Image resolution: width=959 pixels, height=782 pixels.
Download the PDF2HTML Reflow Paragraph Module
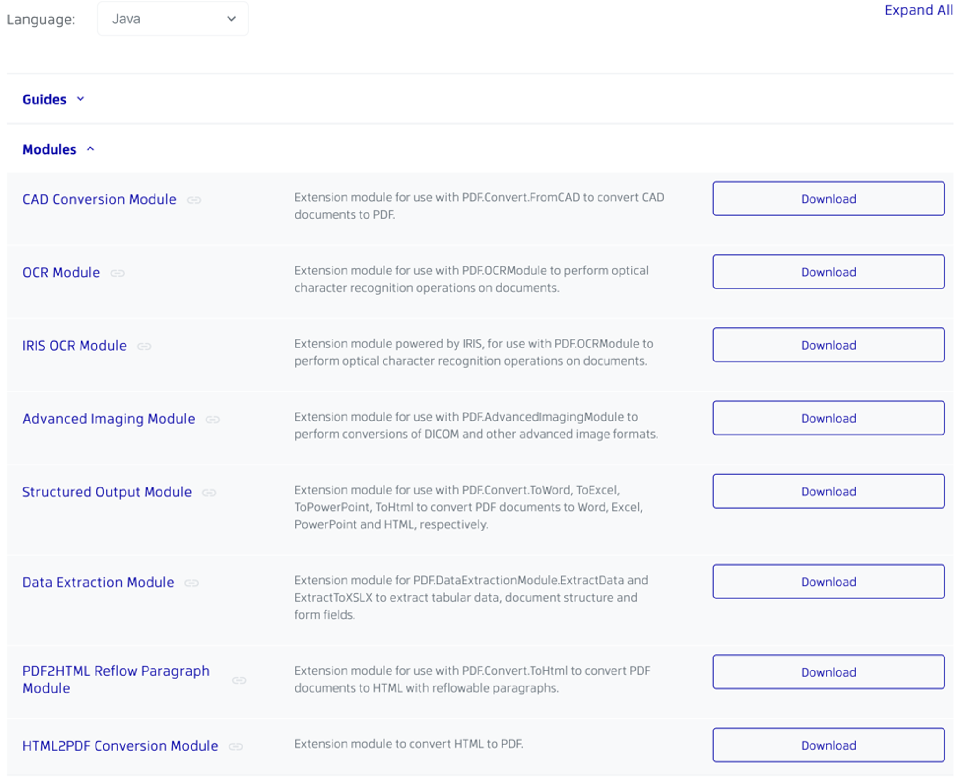coord(828,672)
